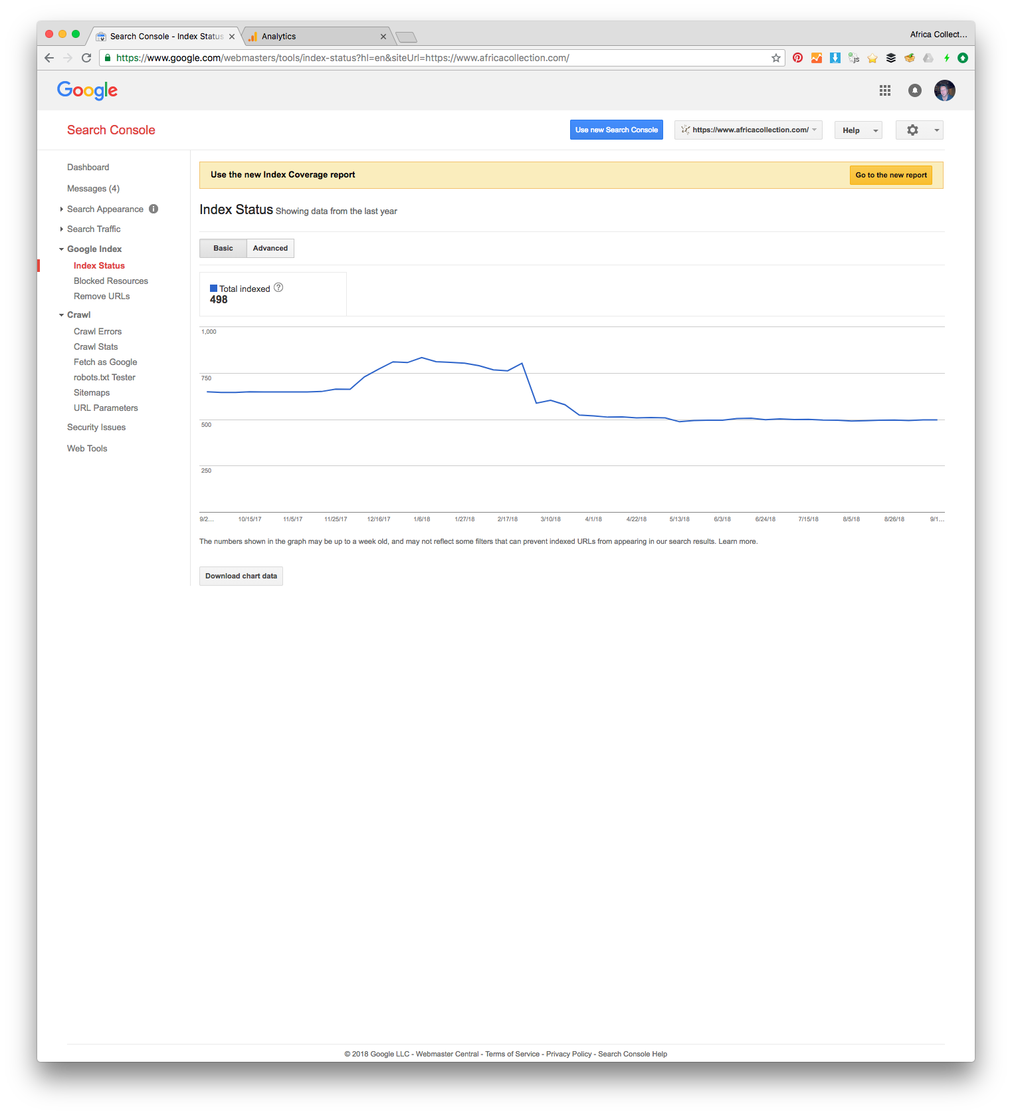Click the Search Appearance info icon
1012x1115 pixels.
click(x=153, y=209)
